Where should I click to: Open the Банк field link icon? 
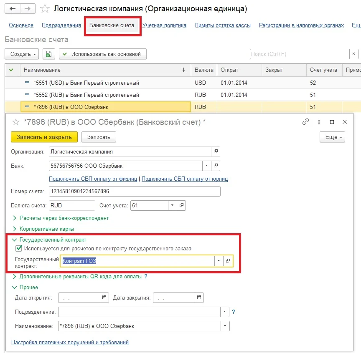click(216, 166)
